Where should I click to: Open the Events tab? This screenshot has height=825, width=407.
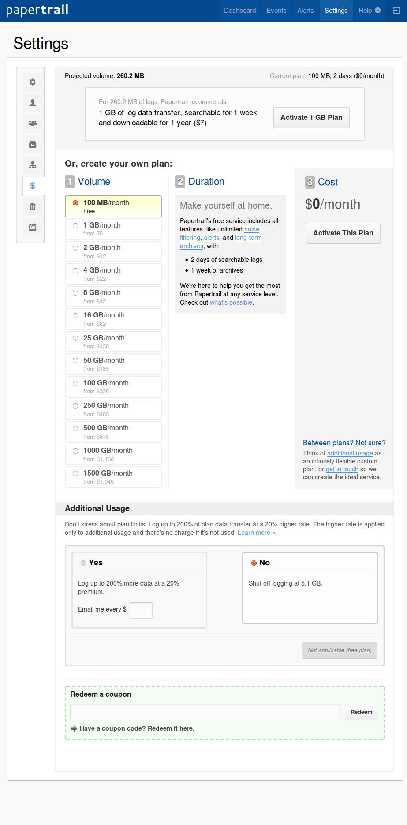(276, 11)
